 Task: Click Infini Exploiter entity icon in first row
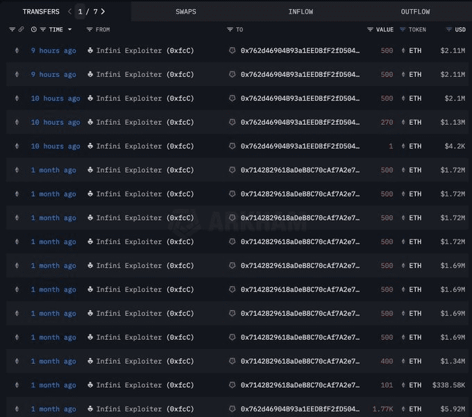click(x=90, y=51)
